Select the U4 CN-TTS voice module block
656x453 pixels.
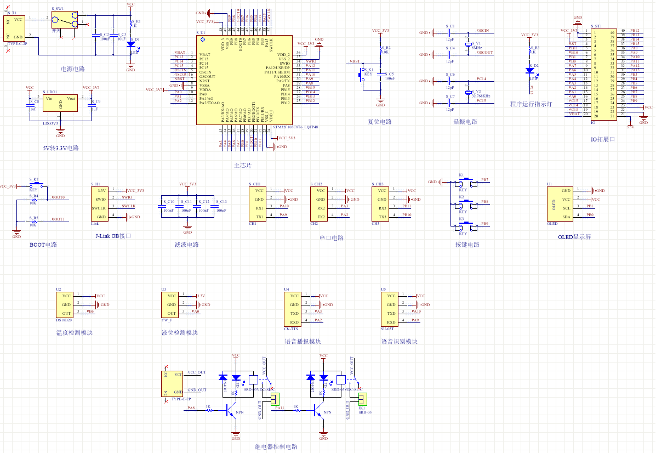[293, 309]
